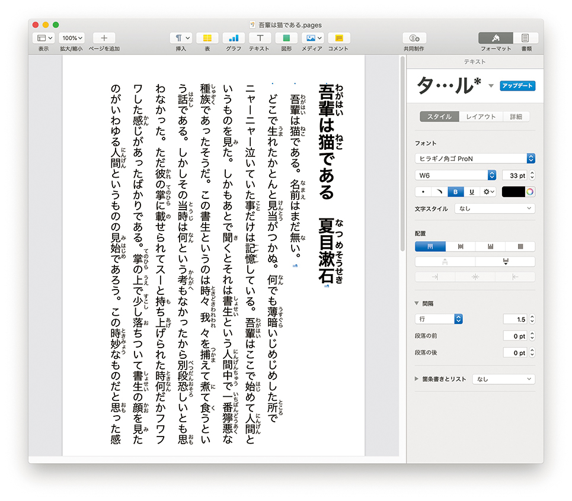Open the 図形 shapes icon
The image size is (572, 501).
pyautogui.click(x=286, y=38)
